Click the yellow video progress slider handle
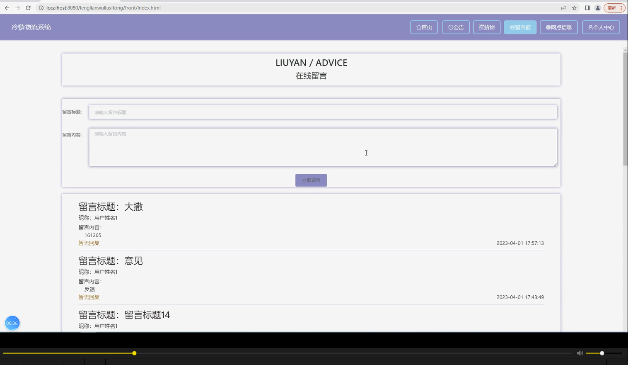 click(134, 353)
